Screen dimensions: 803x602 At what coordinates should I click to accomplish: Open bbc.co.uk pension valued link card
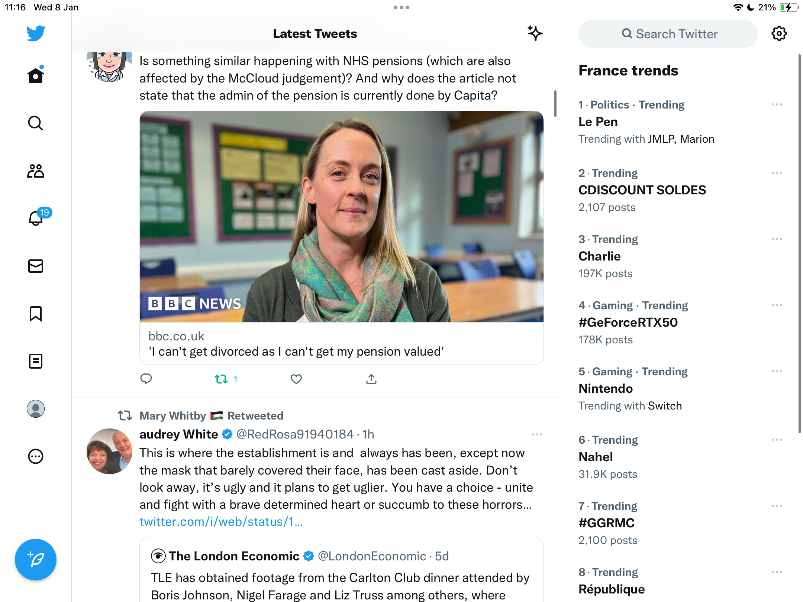(341, 344)
